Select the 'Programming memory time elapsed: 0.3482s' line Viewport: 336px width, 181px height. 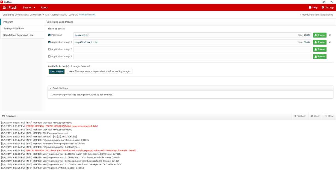tap(45, 140)
